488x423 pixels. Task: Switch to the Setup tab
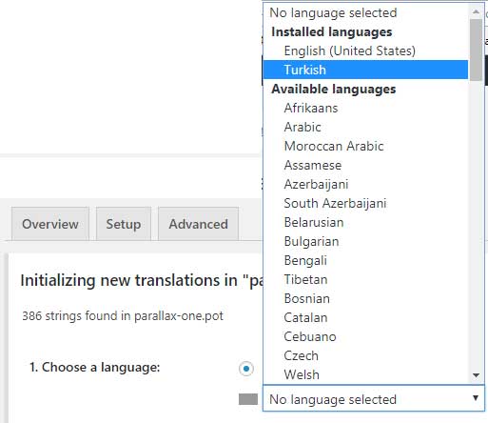pyautogui.click(x=124, y=224)
